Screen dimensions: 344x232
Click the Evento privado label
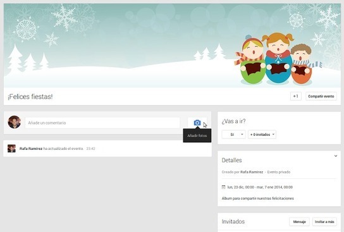coord(279,172)
